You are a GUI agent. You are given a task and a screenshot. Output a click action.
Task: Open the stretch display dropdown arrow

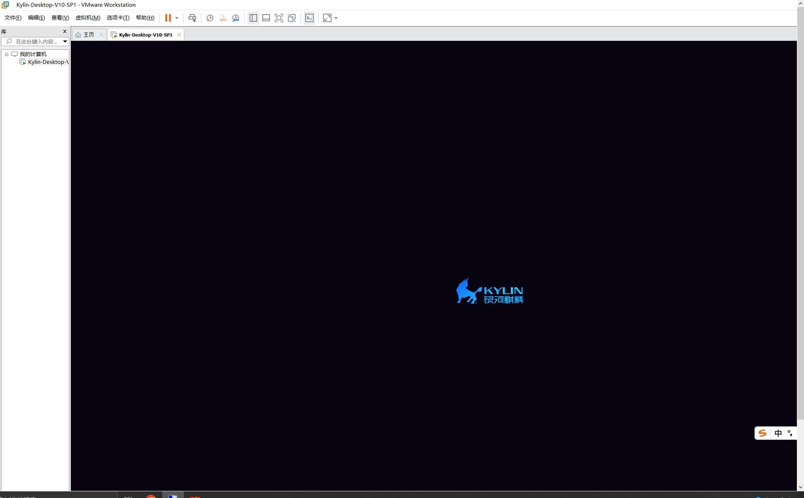click(336, 18)
